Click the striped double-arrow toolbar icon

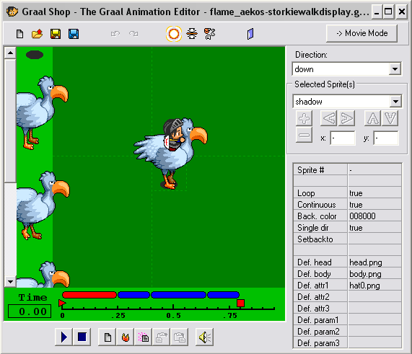pyautogui.click(x=192, y=34)
